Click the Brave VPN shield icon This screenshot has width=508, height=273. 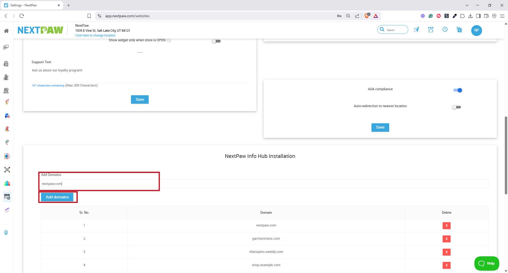[494, 16]
